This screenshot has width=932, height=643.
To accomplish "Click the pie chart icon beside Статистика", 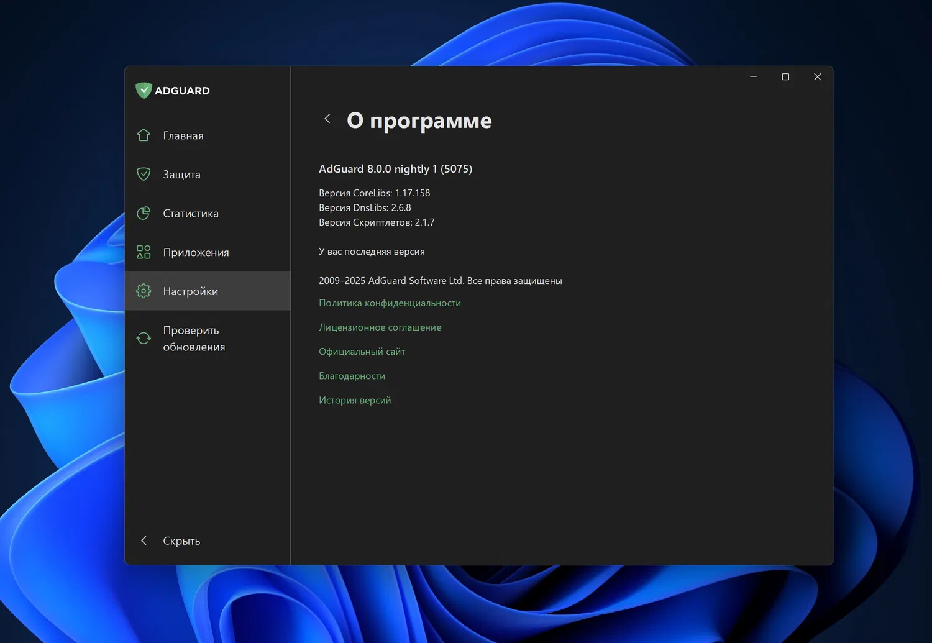I will coord(144,213).
